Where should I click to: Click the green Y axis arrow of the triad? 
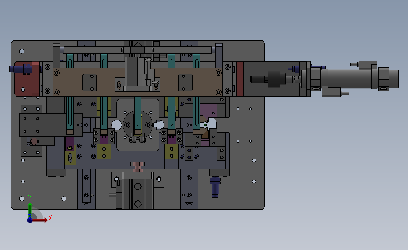30,210
